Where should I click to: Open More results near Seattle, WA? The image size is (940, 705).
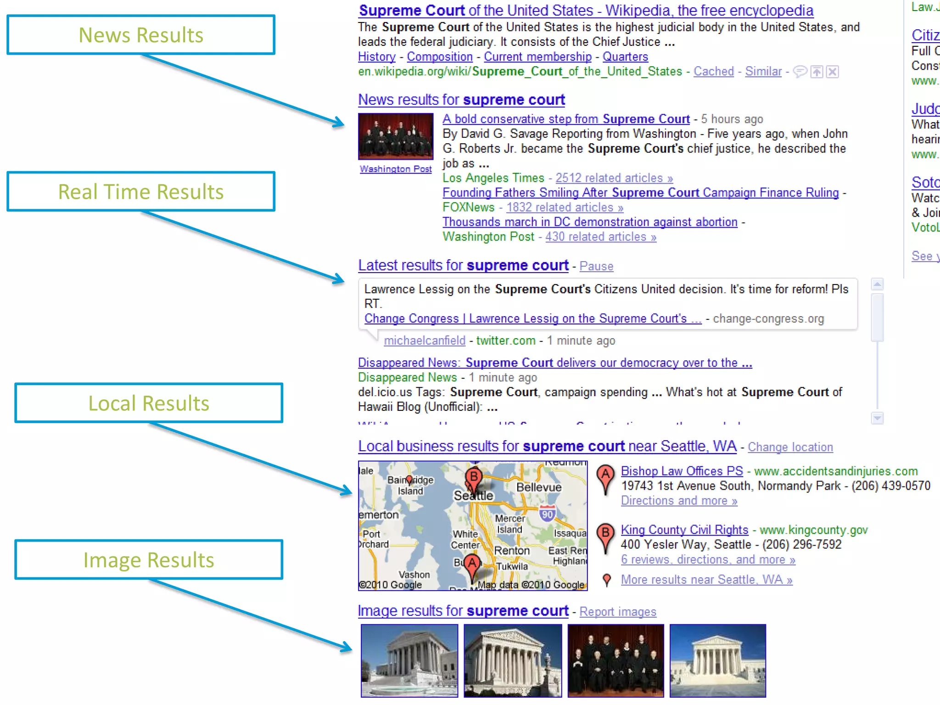706,579
